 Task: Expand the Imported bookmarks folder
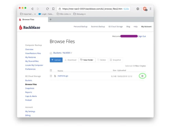click(28, 14)
